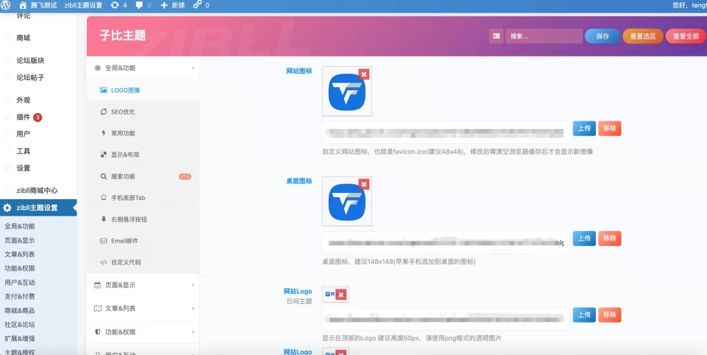Click the image icon beside LOGO图像
Viewport: 707px width, 355px height.
click(104, 90)
